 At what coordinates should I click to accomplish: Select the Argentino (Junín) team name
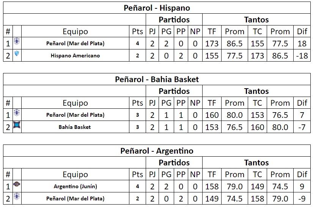click(x=75, y=186)
